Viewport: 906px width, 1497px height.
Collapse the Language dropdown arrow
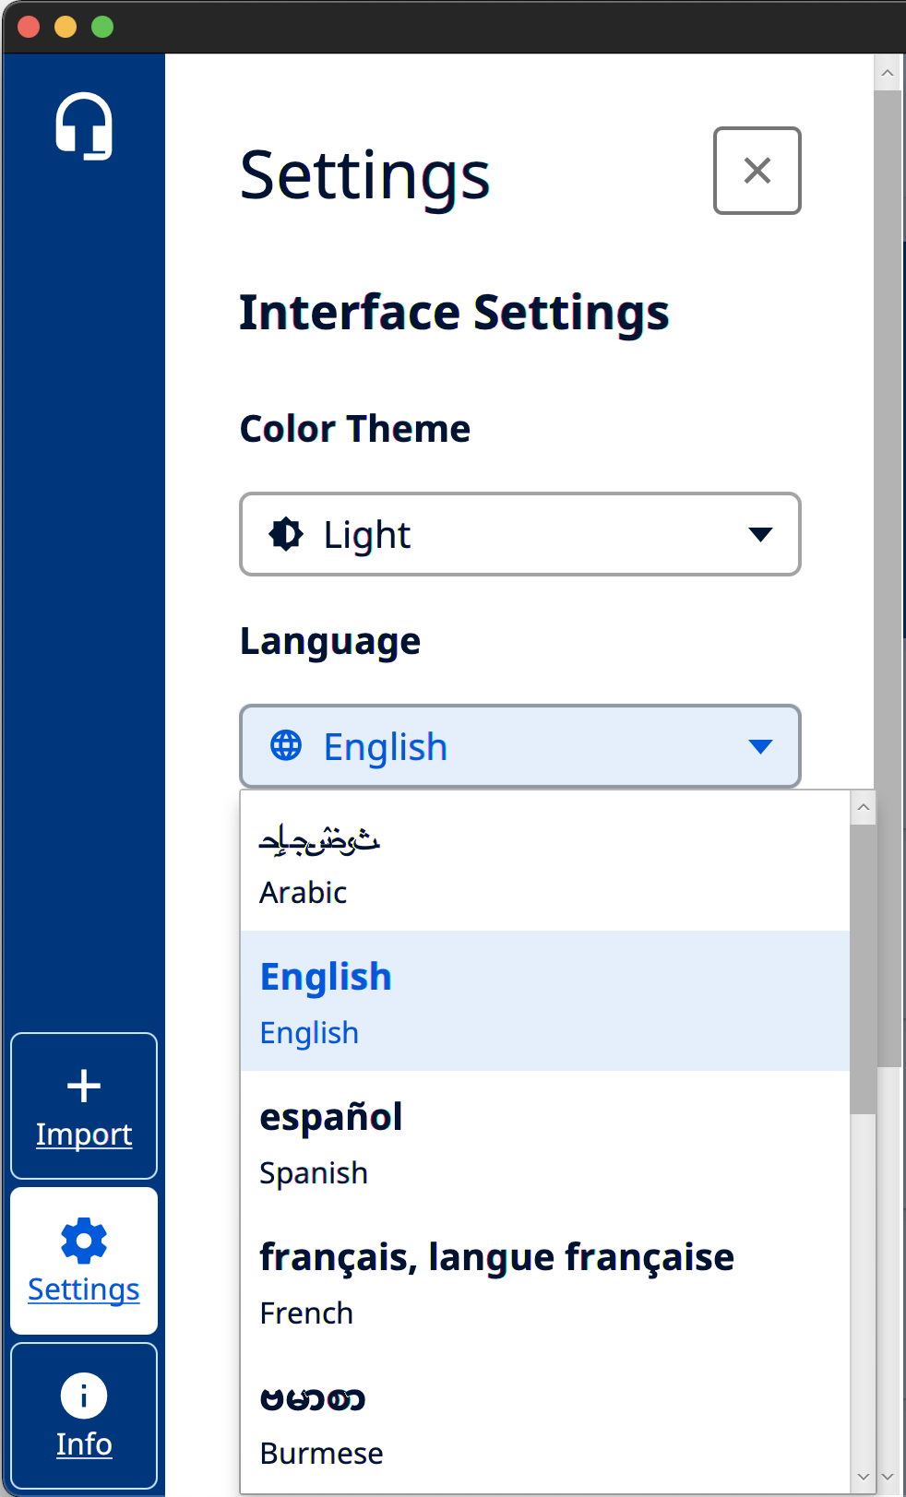760,746
